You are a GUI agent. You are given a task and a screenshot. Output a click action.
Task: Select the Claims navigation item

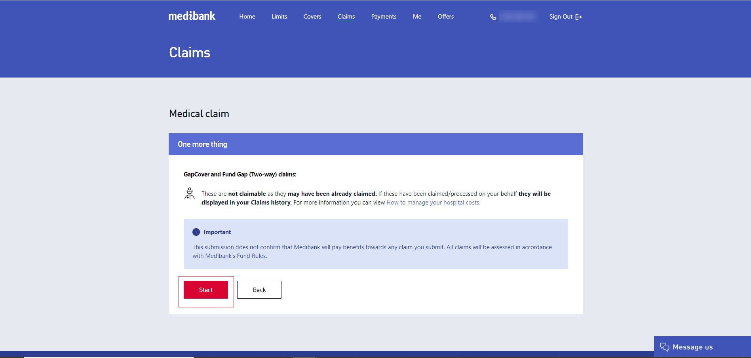[x=346, y=17]
